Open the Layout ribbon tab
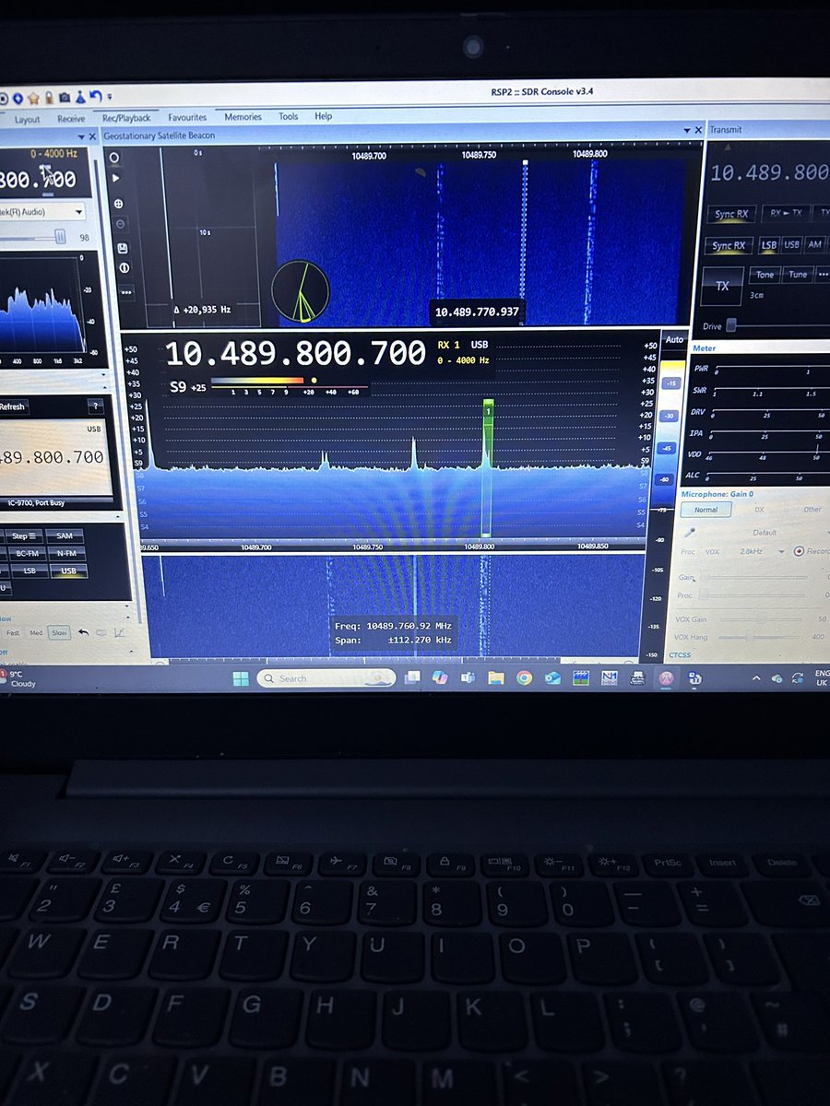 pos(27,120)
